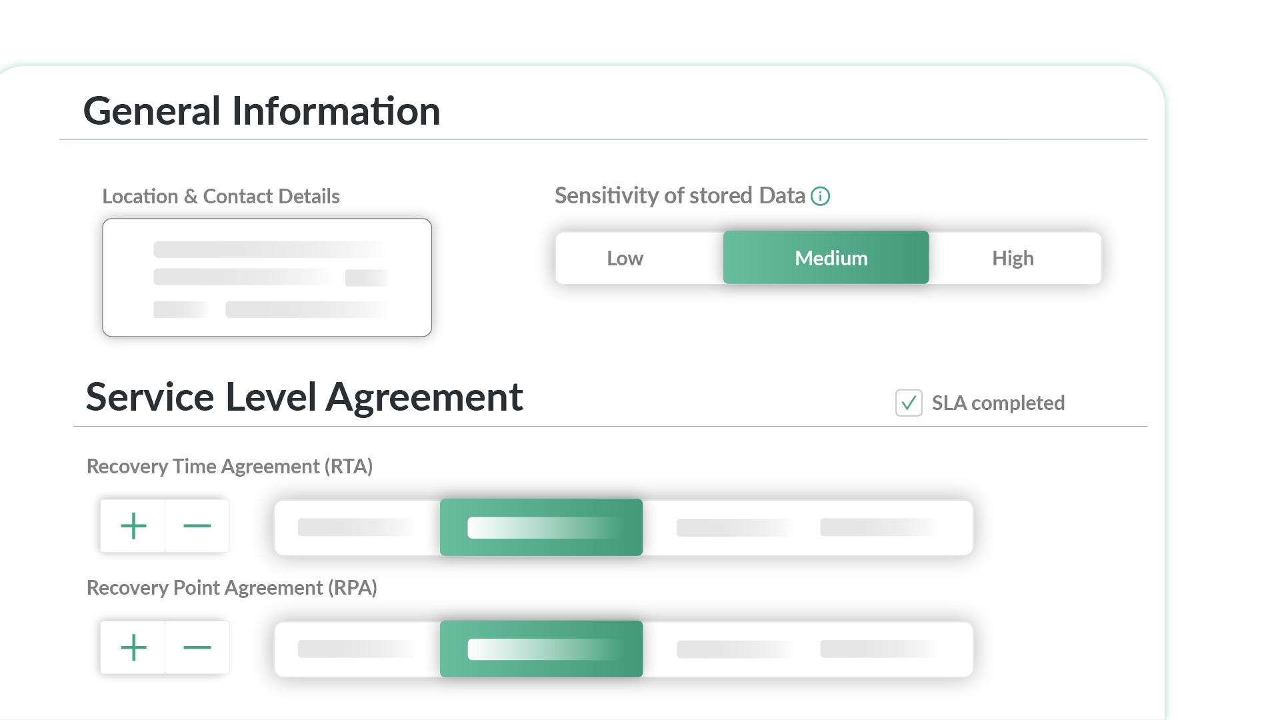Set data sensitivity to Low
The width and height of the screenshot is (1280, 720).
coord(625,258)
